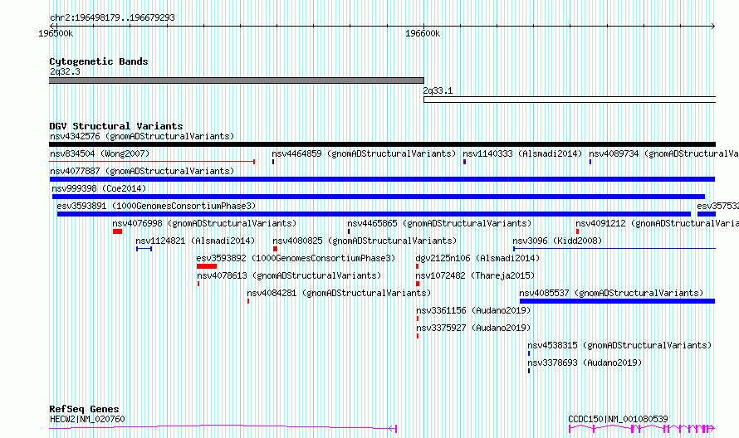Open the nsv4464859 variant label

click(364, 153)
